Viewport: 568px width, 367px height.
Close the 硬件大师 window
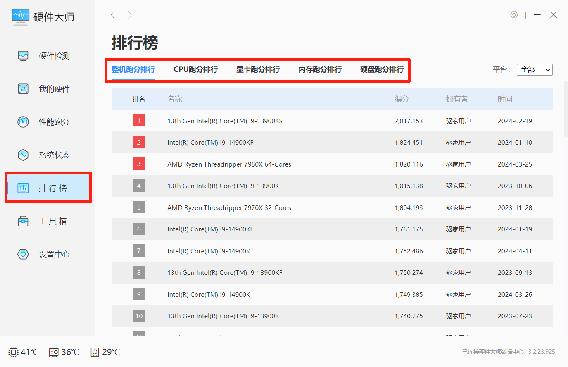coord(554,15)
